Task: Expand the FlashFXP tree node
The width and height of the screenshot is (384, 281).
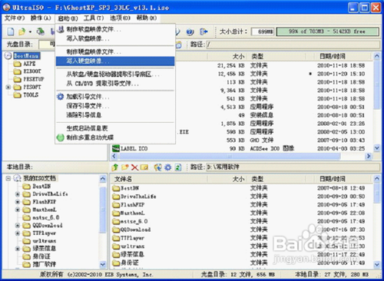Action: point(18,202)
